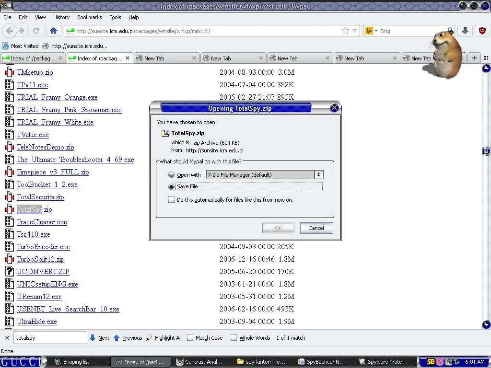Click the greyed OK button
Screen dimensions: 491x368
tap(278, 228)
